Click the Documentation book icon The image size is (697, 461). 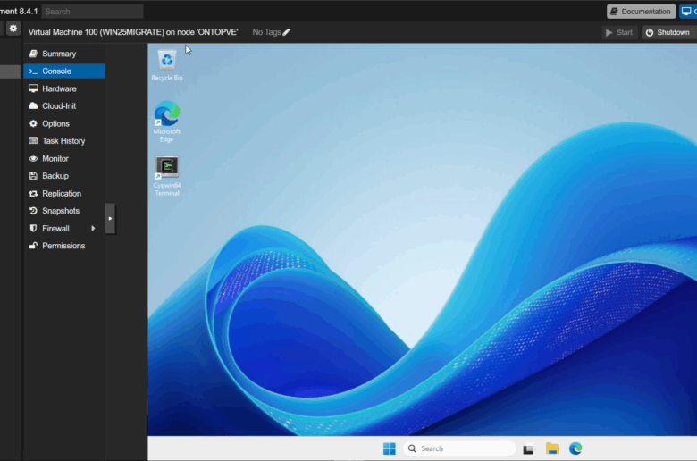coord(614,12)
